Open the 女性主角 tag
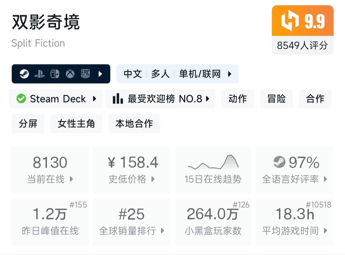Viewport: 345px width, 255px height. [76, 124]
